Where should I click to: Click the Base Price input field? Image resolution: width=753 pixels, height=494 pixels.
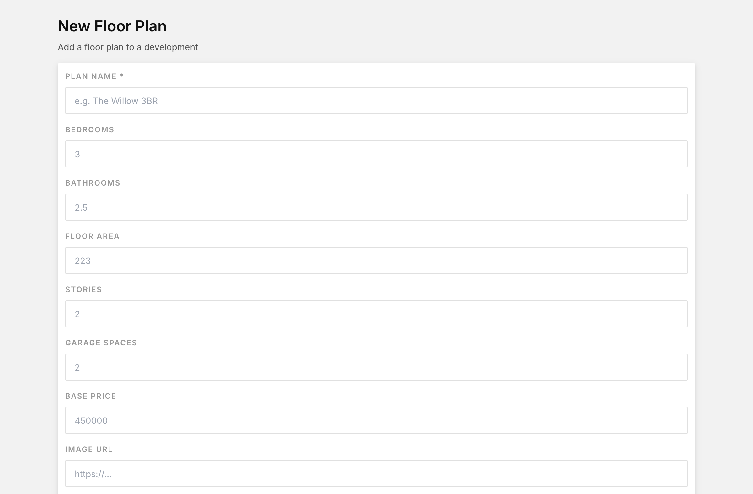click(x=376, y=420)
